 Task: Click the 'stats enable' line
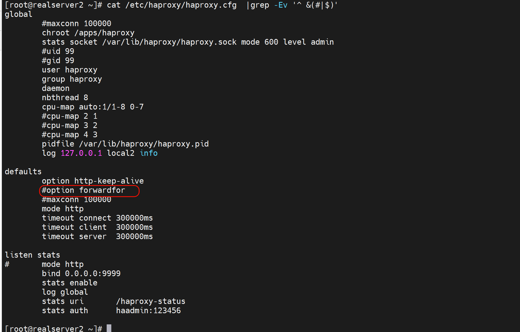(x=70, y=283)
